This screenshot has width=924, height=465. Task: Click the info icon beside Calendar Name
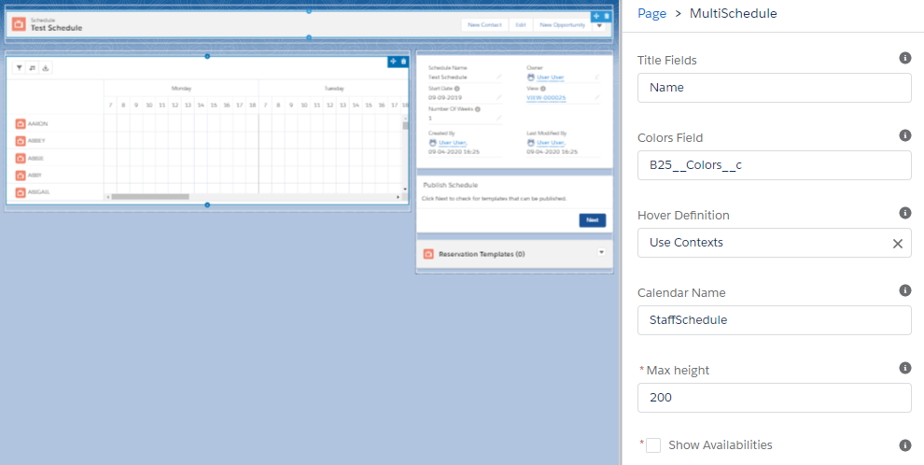(904, 290)
